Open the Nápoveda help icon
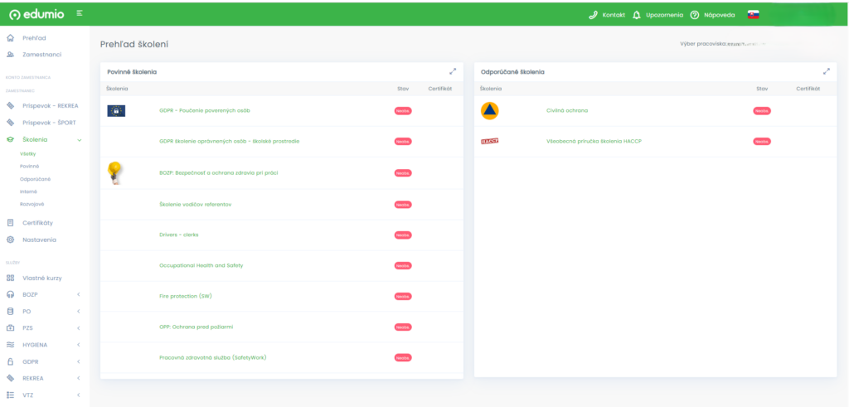This screenshot has height=407, width=849. click(x=695, y=15)
